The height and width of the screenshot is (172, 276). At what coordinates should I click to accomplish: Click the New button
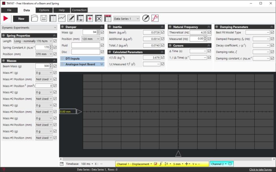pyautogui.click(x=21, y=18)
